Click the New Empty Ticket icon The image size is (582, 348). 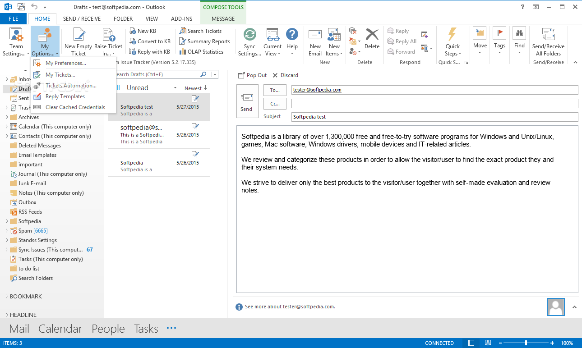[79, 34]
